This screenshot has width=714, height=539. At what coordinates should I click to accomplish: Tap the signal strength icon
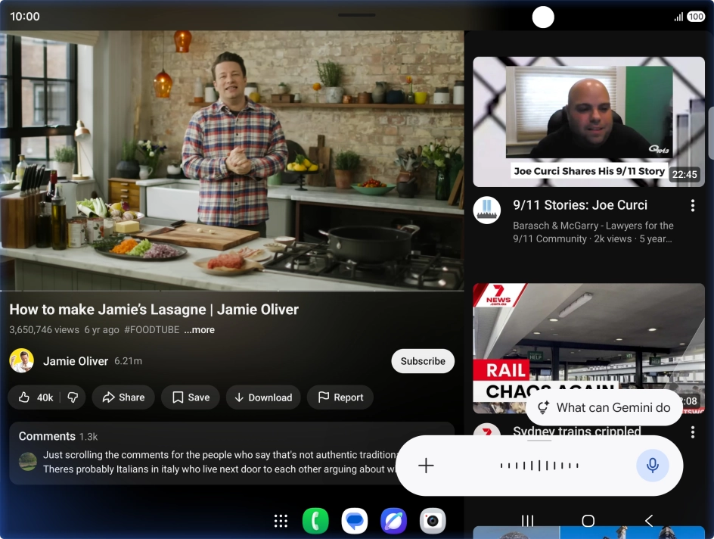click(678, 17)
